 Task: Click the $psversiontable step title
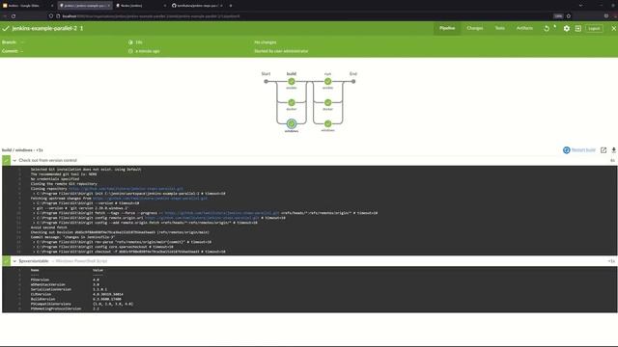point(34,261)
